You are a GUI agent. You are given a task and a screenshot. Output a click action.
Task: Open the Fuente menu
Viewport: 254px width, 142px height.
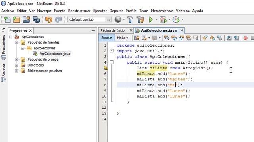60,11
